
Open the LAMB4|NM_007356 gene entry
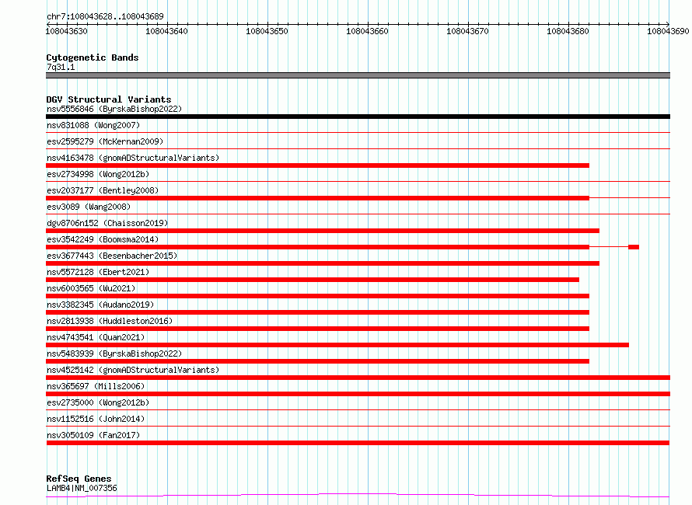(82, 488)
